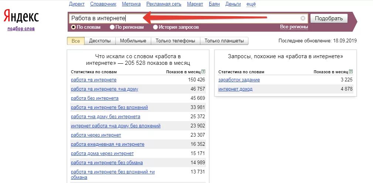Open the 'Справочник' top link
The image size is (373, 183).
pos(103,4)
